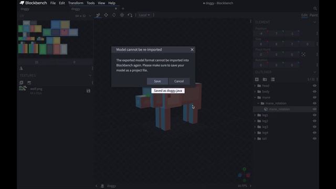Toggle visibility of the tail group
Image resolution: width=336 pixels, height=189 pixels.
click(314, 139)
